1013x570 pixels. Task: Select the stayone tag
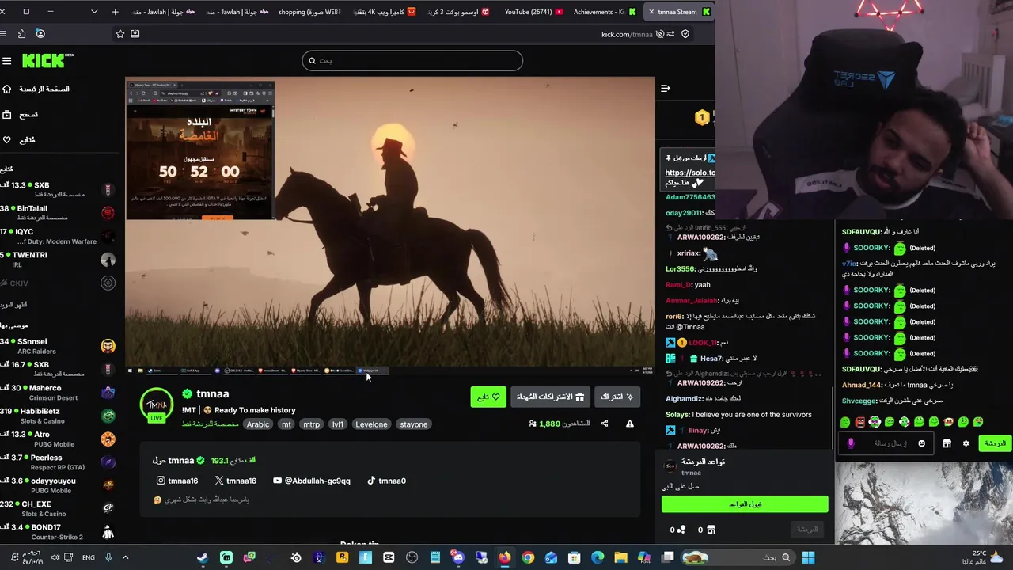tap(414, 424)
